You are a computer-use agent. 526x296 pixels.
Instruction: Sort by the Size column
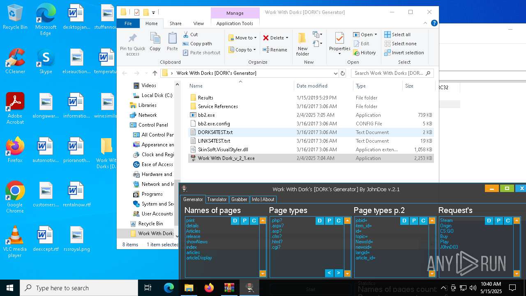click(418, 86)
